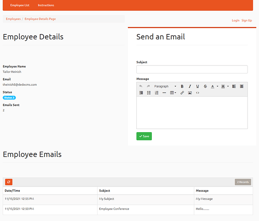
Task: Open source code view icon
Action: click(198, 93)
